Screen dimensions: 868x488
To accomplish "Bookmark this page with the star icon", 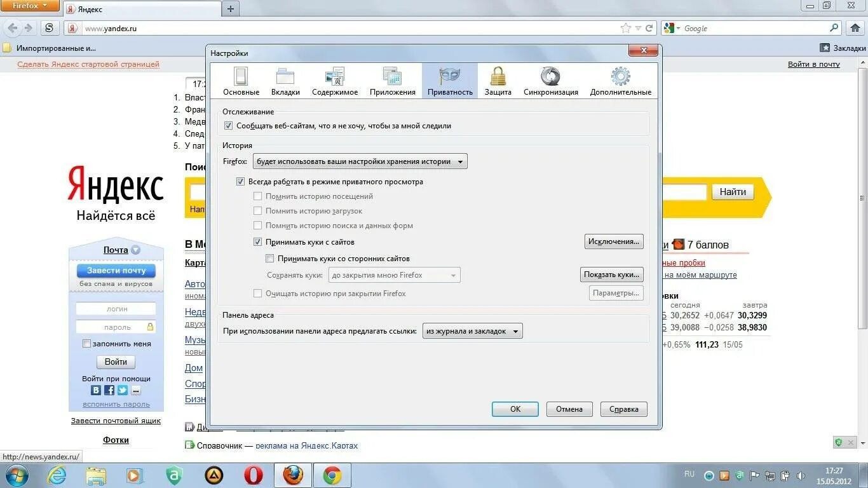I will coord(626,28).
